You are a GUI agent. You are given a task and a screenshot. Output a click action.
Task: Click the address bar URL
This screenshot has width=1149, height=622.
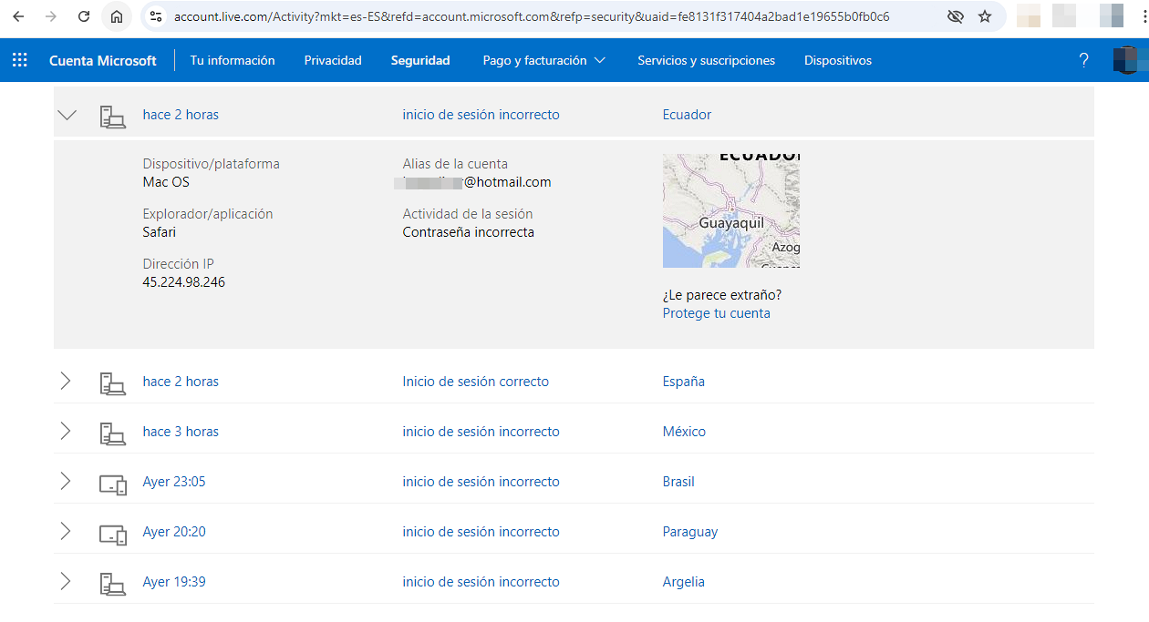532,16
